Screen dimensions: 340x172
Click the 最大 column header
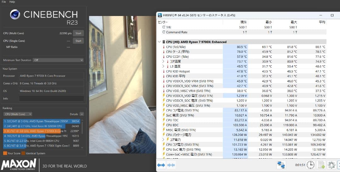click(x=294, y=22)
